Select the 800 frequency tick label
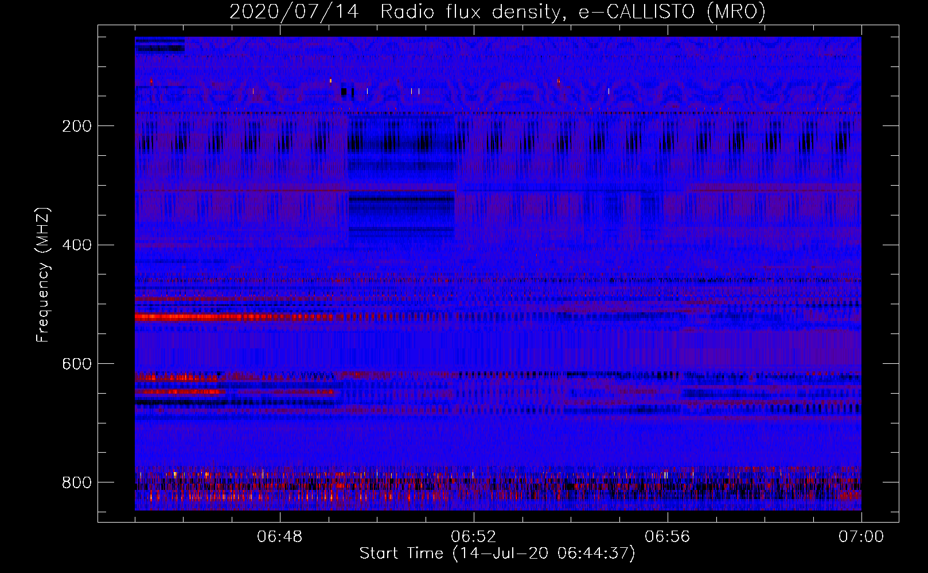 (77, 483)
